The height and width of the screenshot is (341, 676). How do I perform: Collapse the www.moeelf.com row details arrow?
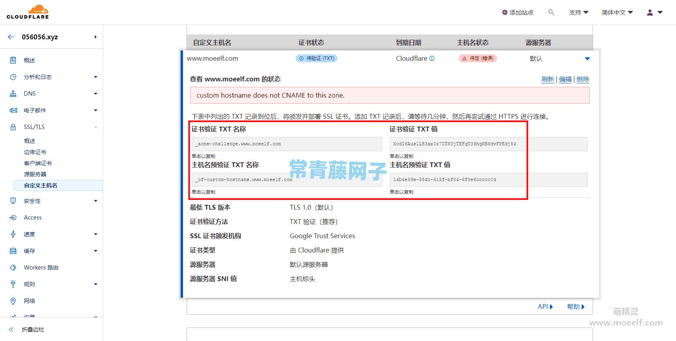click(587, 59)
